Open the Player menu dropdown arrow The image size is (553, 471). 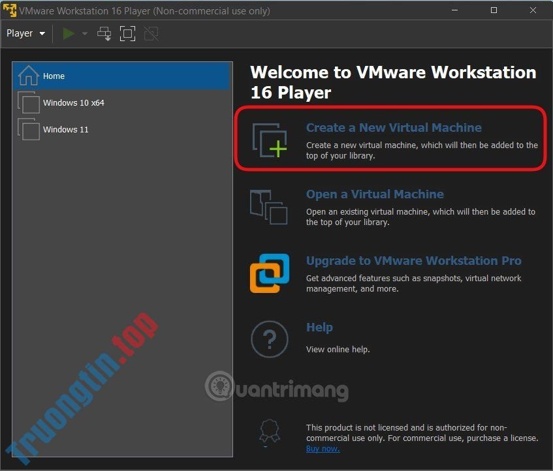tap(43, 33)
